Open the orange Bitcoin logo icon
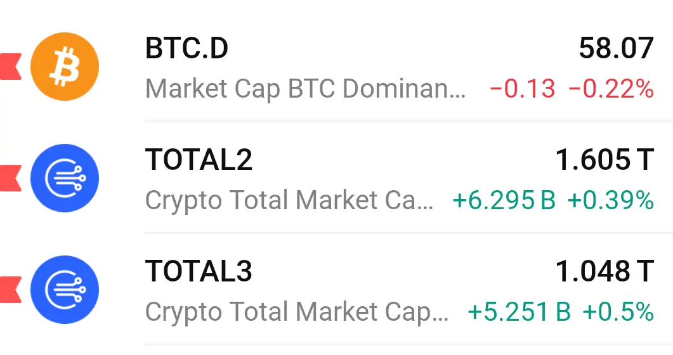Image resolution: width=673 pixels, height=355 pixels. [65, 67]
